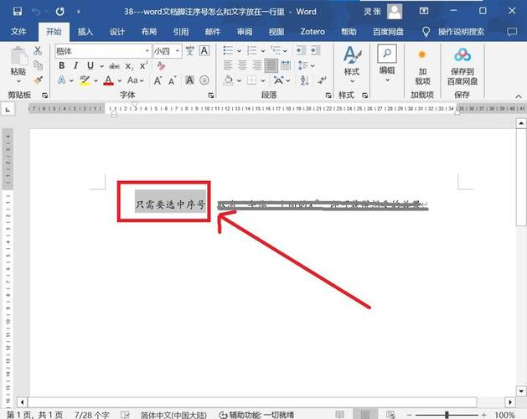The image size is (527, 419).
Task: Click word count 7/28 个字
Action: [x=91, y=415]
